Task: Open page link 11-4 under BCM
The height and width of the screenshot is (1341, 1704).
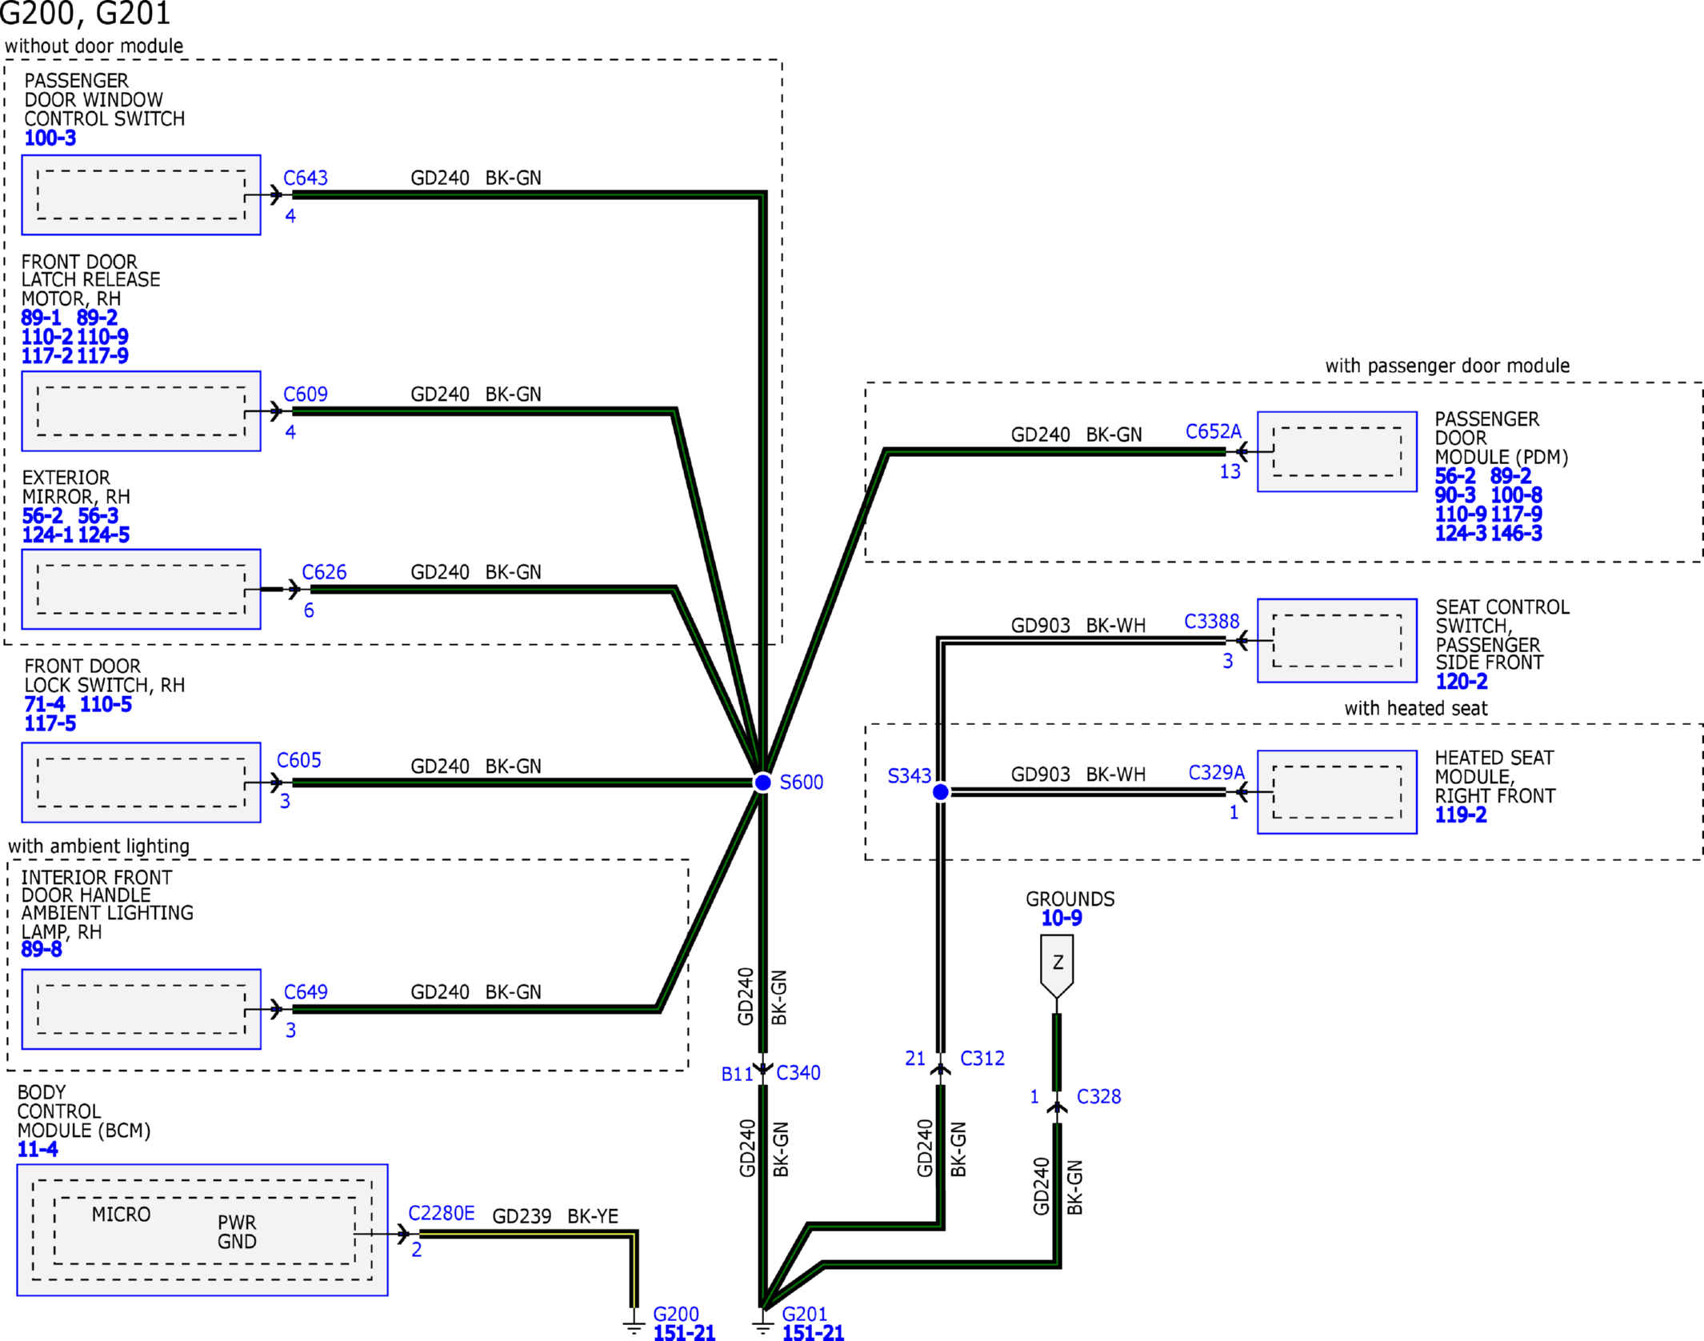Action: [38, 1150]
